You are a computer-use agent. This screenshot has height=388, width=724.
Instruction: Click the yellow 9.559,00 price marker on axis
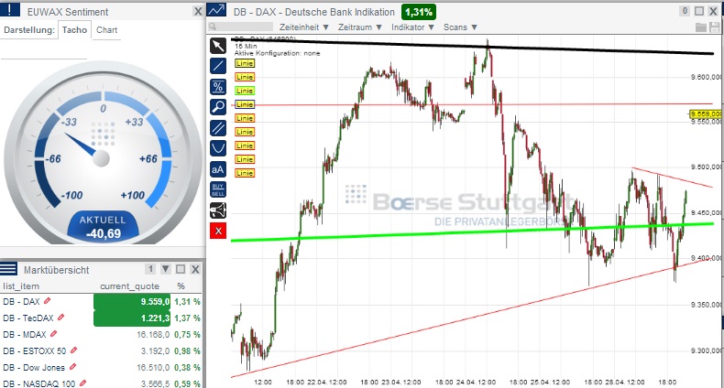[706, 113]
